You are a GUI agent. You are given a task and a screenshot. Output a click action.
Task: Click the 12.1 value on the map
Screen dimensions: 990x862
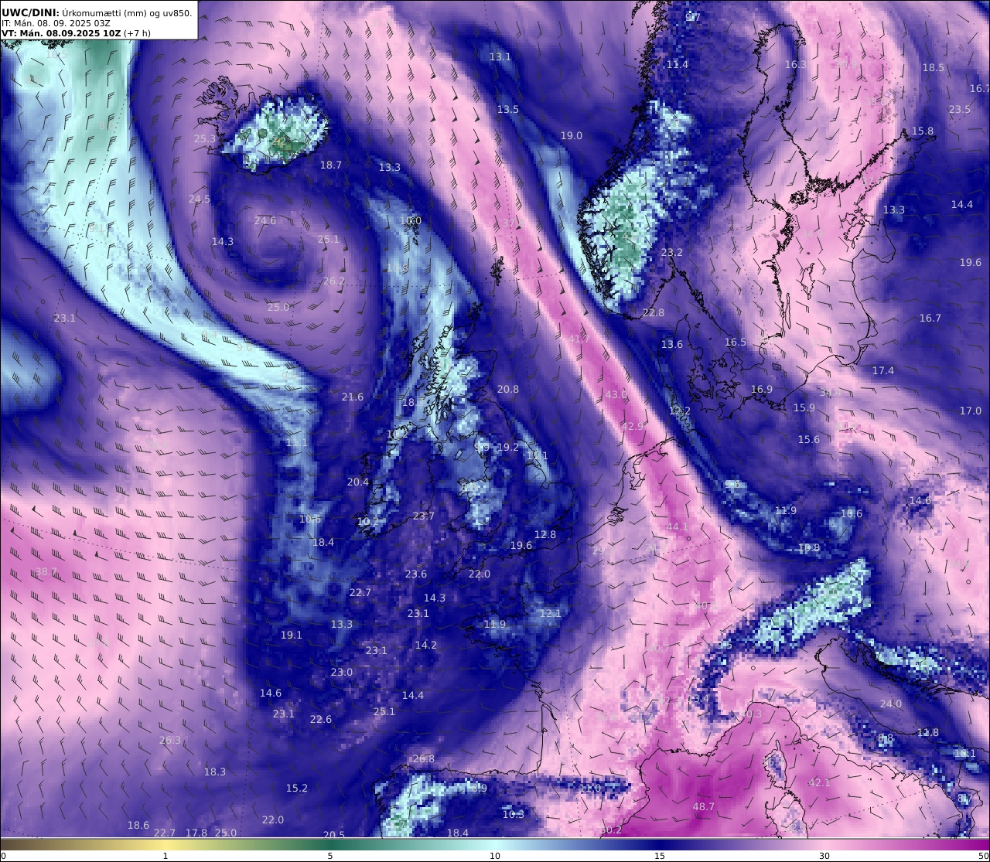[551, 613]
